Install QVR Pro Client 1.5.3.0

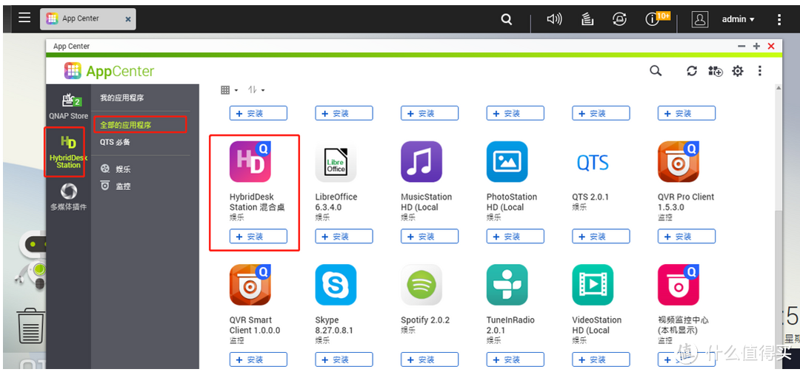tap(687, 237)
